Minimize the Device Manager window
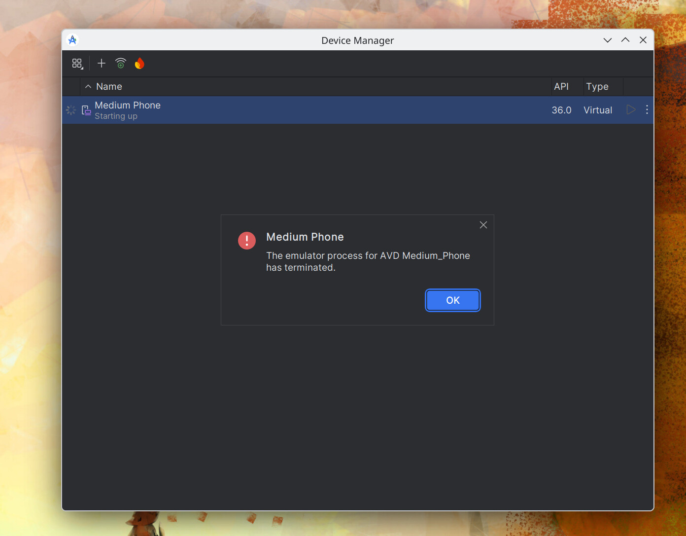The width and height of the screenshot is (686, 536). pyautogui.click(x=608, y=40)
